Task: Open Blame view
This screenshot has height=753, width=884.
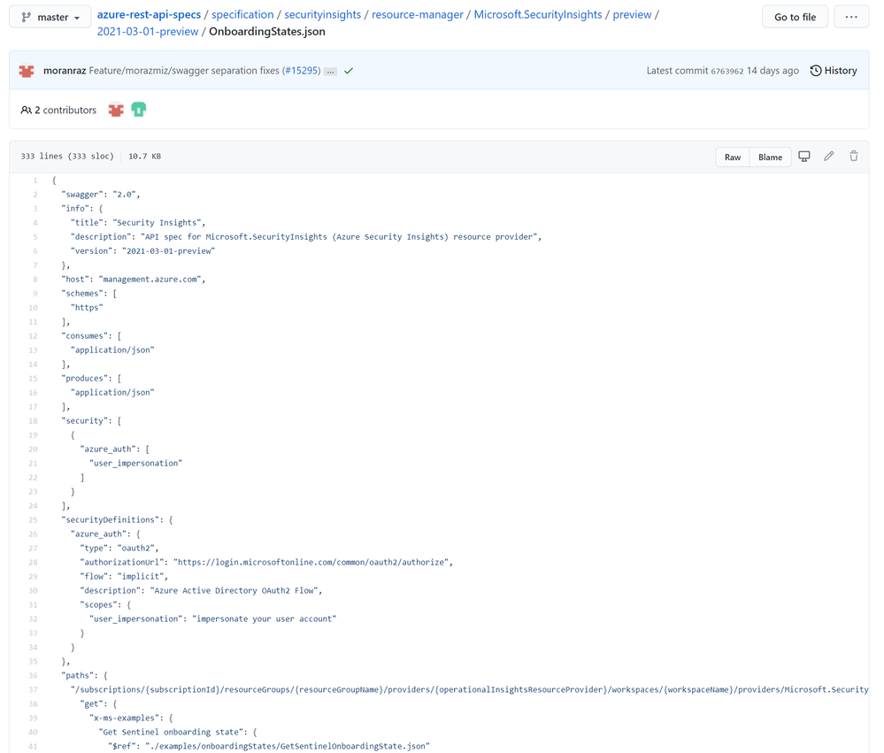Action: [x=770, y=158]
